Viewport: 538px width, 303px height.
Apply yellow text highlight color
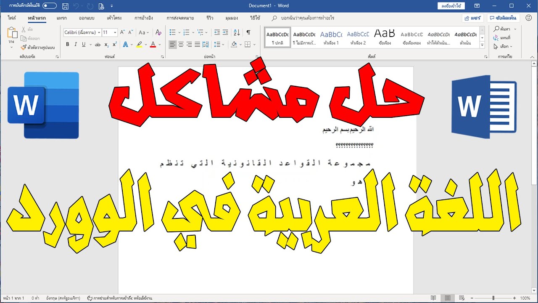click(139, 44)
